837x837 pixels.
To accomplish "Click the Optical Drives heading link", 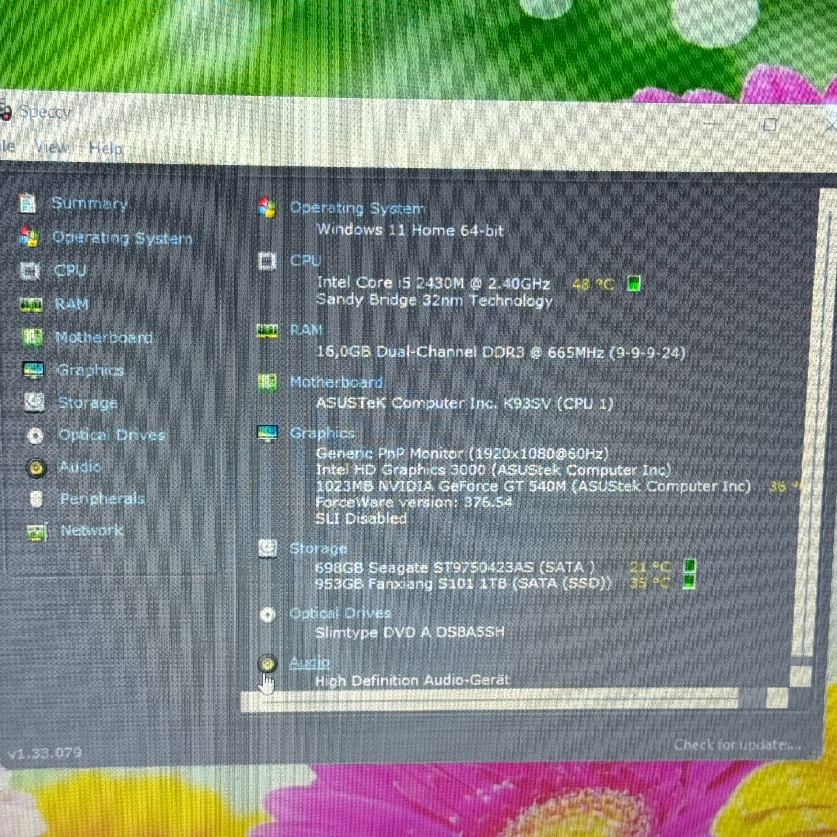I will [340, 614].
